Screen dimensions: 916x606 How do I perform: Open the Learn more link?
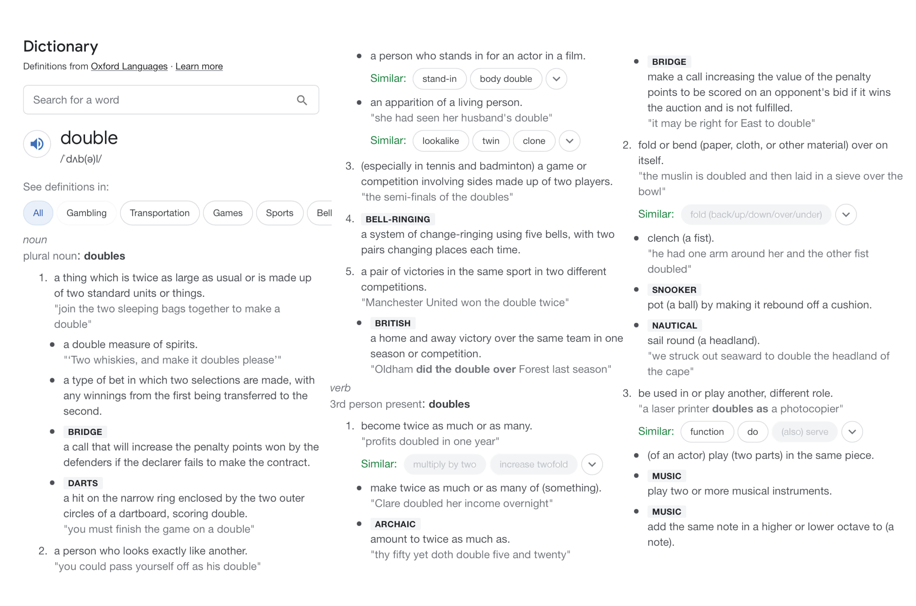coord(199,67)
